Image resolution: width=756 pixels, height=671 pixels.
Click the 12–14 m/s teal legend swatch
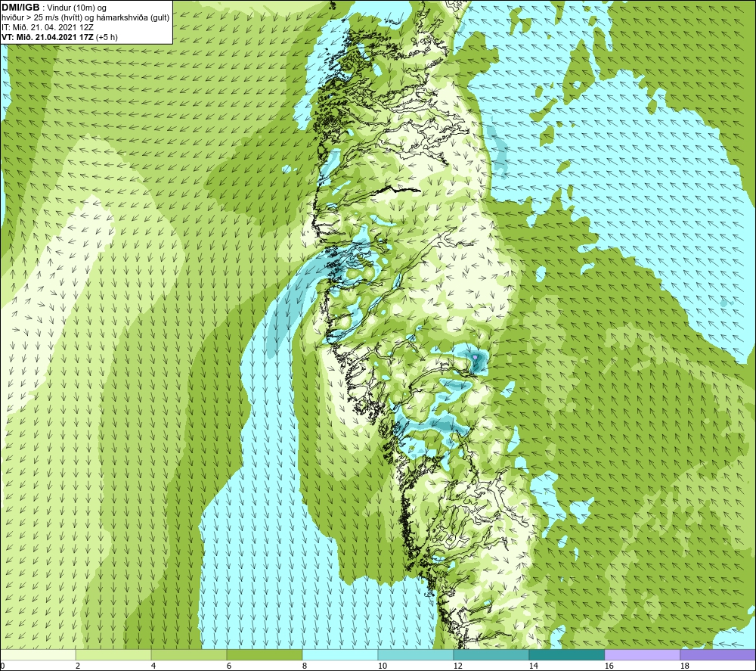click(491, 654)
